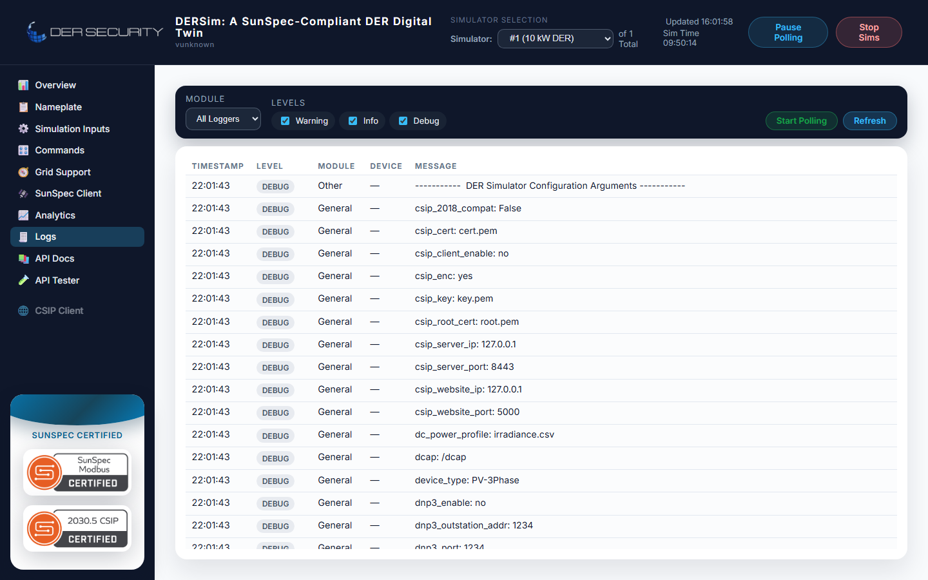The height and width of the screenshot is (580, 928).
Task: Click message 'csip_server_ip: 127.0.0.1'
Action: (465, 344)
